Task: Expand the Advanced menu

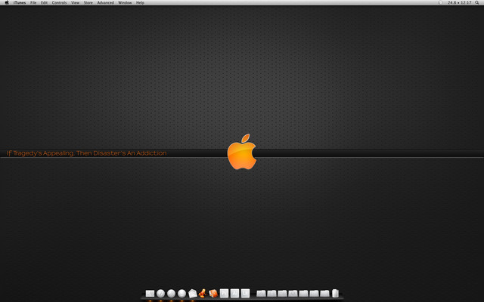Action: point(105,3)
